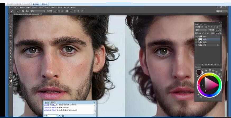The height and width of the screenshot is (118, 231).
Task: Create a new adjustment layer from Layers panel footer
Action: (x=209, y=65)
